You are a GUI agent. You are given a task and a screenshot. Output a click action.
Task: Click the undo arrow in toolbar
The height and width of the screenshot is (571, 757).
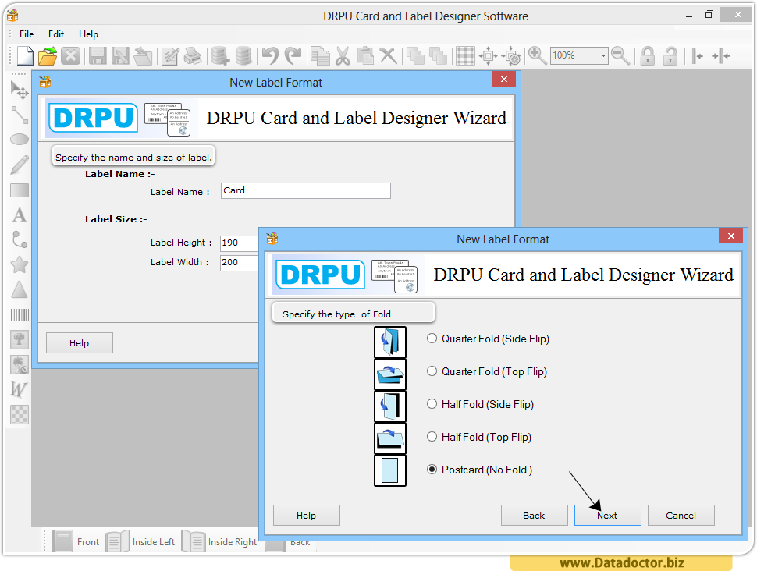pos(270,55)
